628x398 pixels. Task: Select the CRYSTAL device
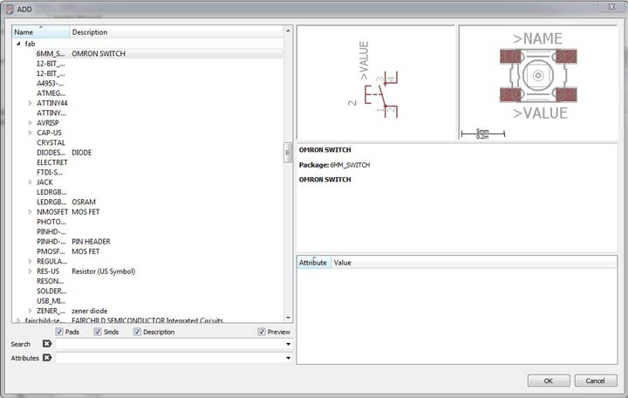[x=51, y=142]
